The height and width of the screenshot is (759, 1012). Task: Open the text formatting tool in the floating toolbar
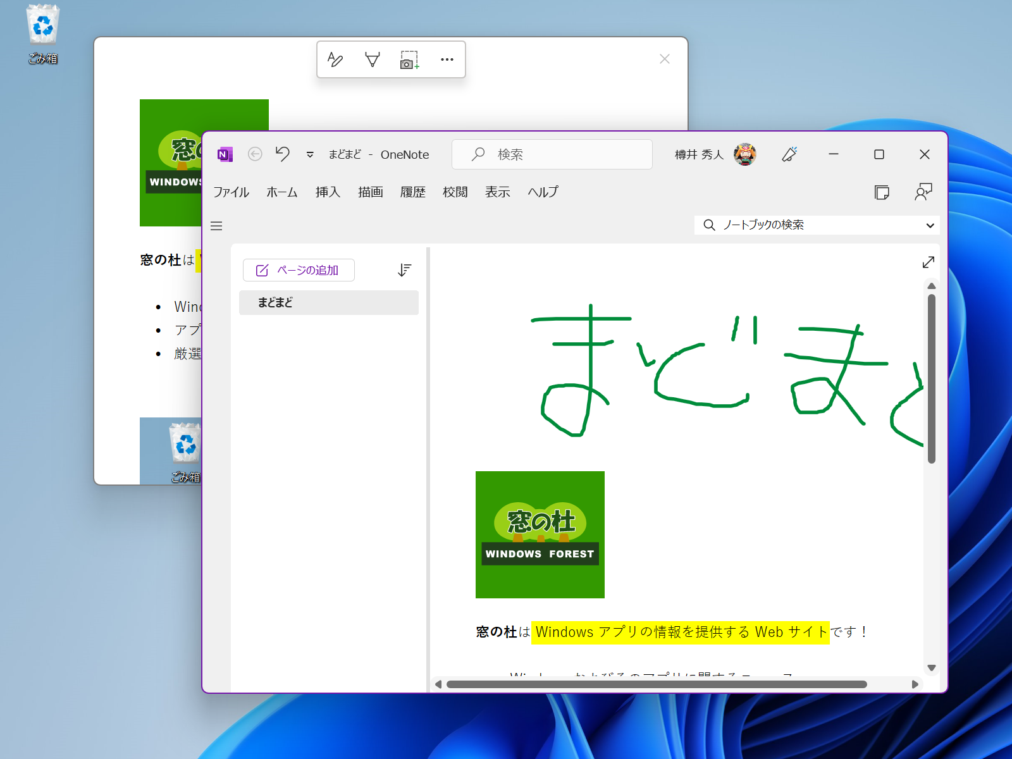335,59
